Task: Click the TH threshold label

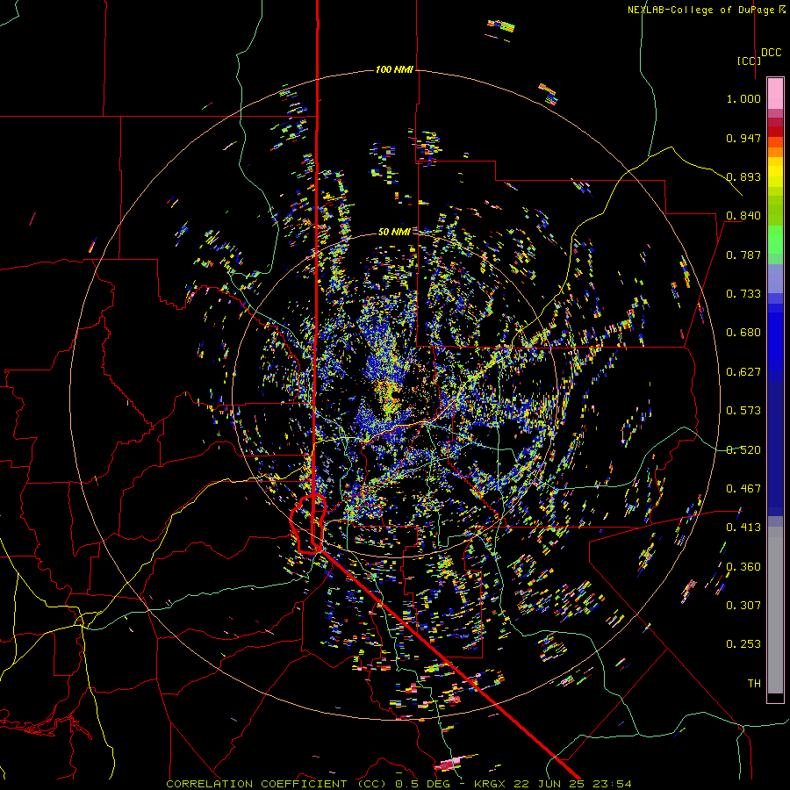Action: [x=754, y=684]
